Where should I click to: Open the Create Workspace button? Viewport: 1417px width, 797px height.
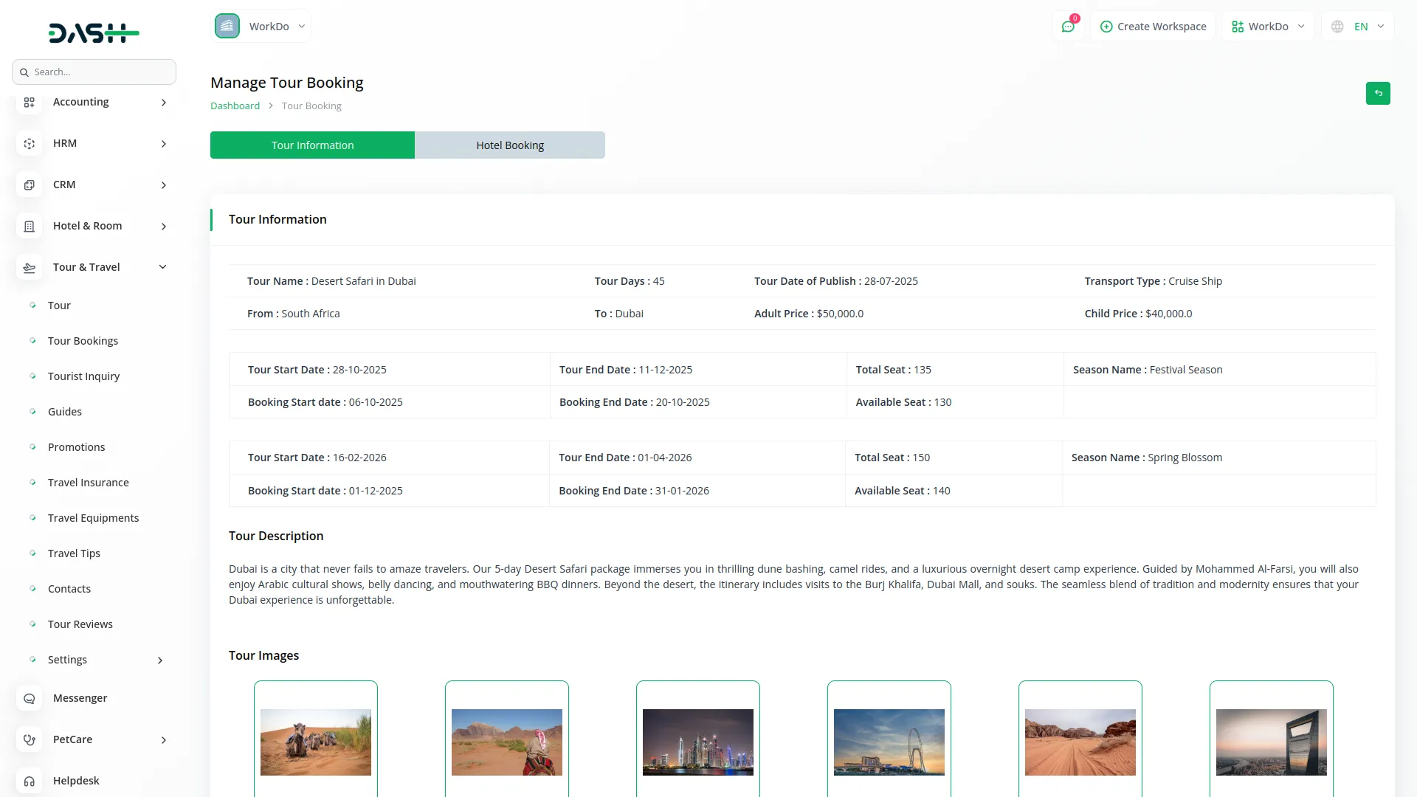pos(1153,26)
